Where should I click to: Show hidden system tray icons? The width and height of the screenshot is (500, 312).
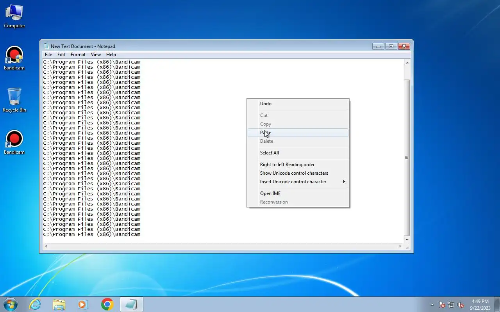pyautogui.click(x=432, y=305)
